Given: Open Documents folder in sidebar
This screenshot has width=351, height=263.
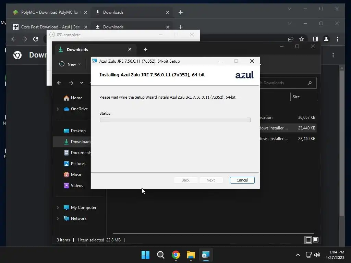Looking at the screenshot, I should 77,153.
